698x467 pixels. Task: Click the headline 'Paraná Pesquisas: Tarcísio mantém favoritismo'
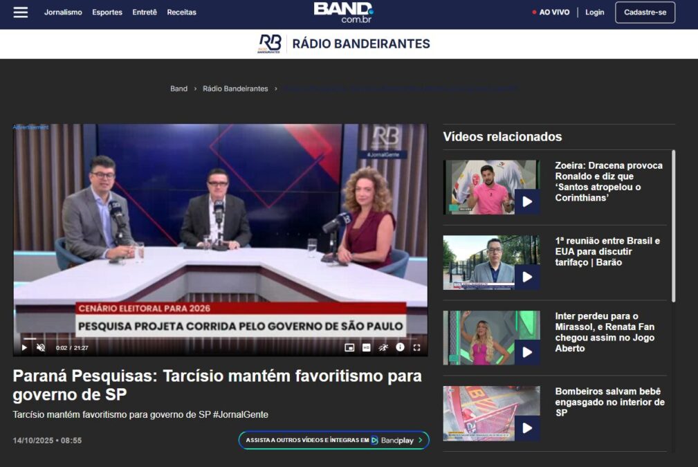pyautogui.click(x=217, y=385)
